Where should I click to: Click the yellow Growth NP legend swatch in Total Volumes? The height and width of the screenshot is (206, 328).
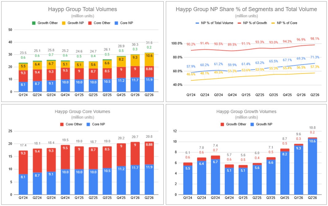coord(64,23)
